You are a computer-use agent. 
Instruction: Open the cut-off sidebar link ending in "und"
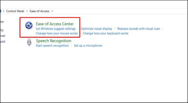tap(2, 41)
